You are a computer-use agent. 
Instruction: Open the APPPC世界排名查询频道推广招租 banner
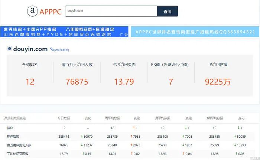click(195, 32)
